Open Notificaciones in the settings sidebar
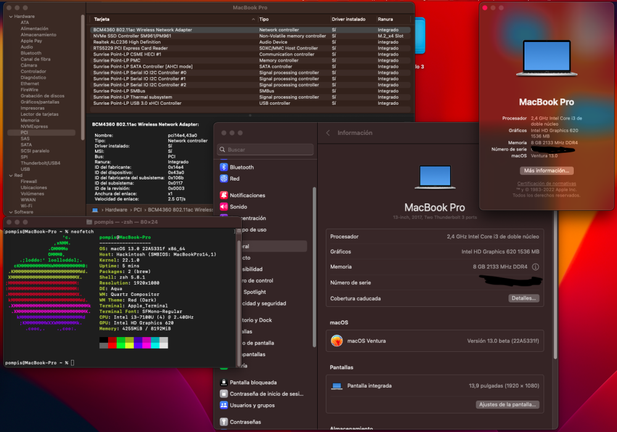This screenshot has width=617, height=432. (x=242, y=195)
